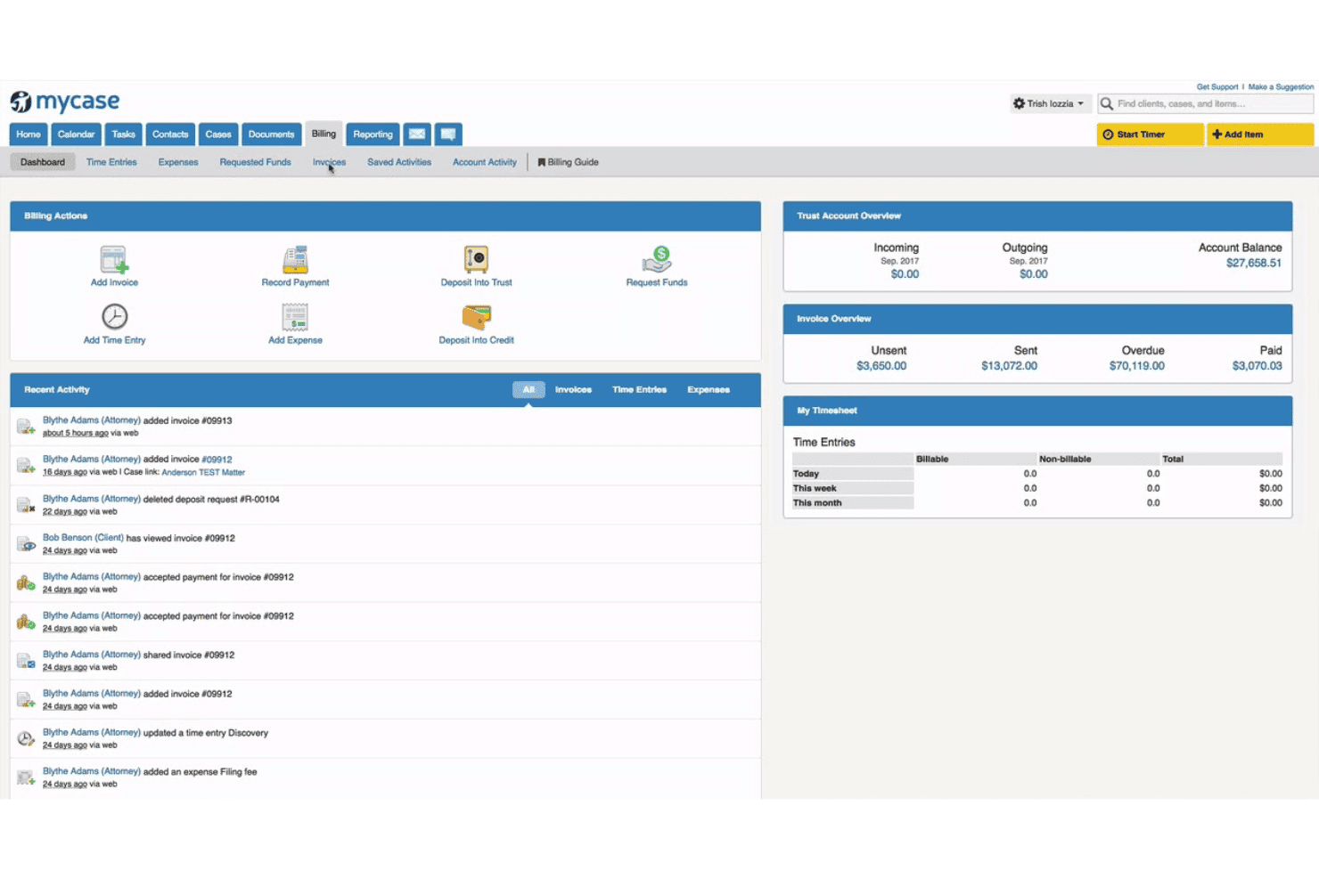Screen dimensions: 1319x879
Task: Go to the Home tab
Action: coord(29,134)
